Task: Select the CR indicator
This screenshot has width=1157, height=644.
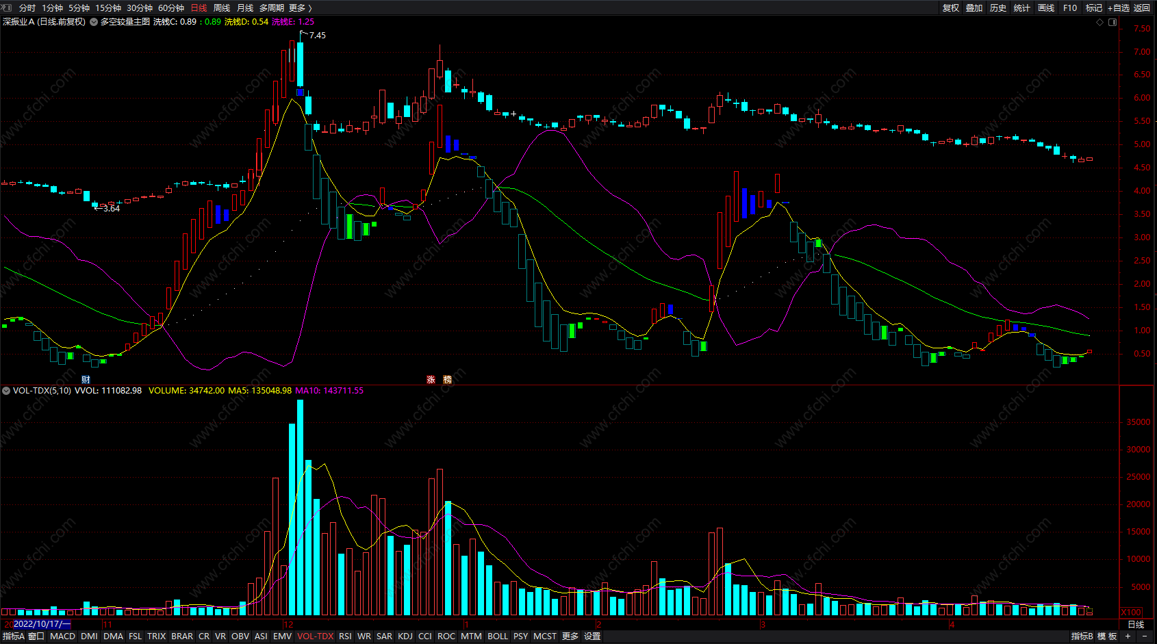Action: tap(204, 636)
